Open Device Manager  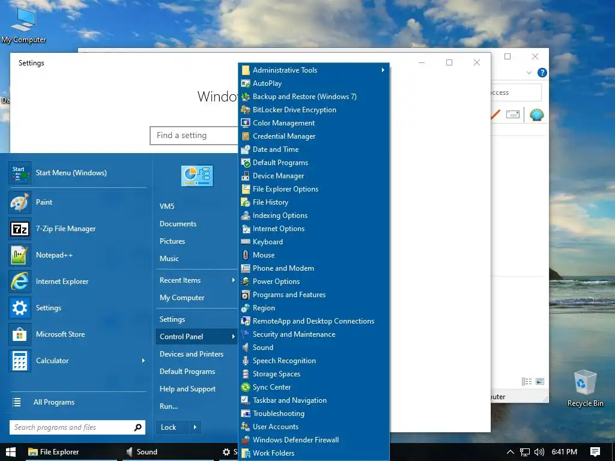pyautogui.click(x=314, y=176)
